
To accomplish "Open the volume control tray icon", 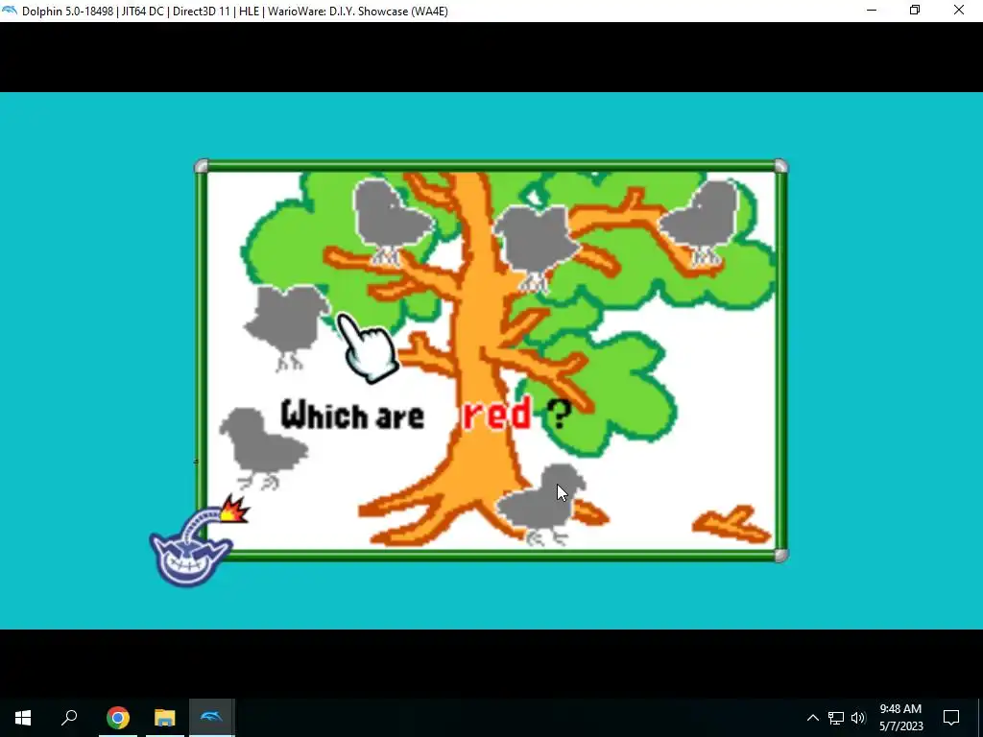I will pyautogui.click(x=858, y=718).
